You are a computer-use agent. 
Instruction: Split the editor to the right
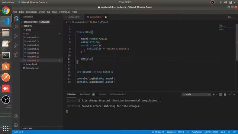point(230,17)
